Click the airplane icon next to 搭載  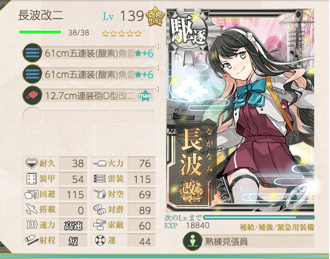pos(31,210)
